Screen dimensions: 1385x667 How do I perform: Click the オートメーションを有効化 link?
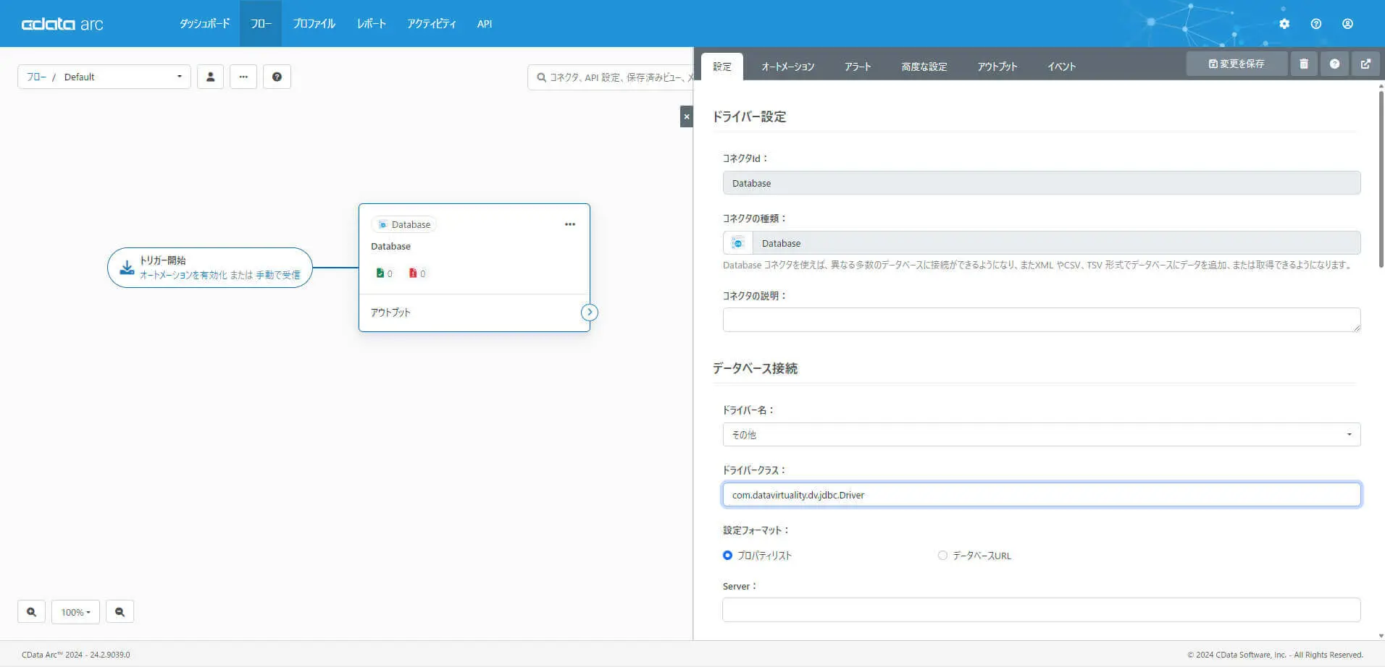(x=183, y=275)
